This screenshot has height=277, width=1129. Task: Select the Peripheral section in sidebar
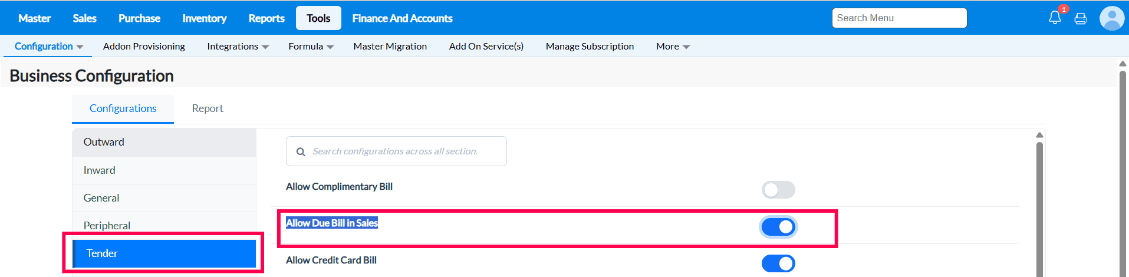click(x=107, y=226)
